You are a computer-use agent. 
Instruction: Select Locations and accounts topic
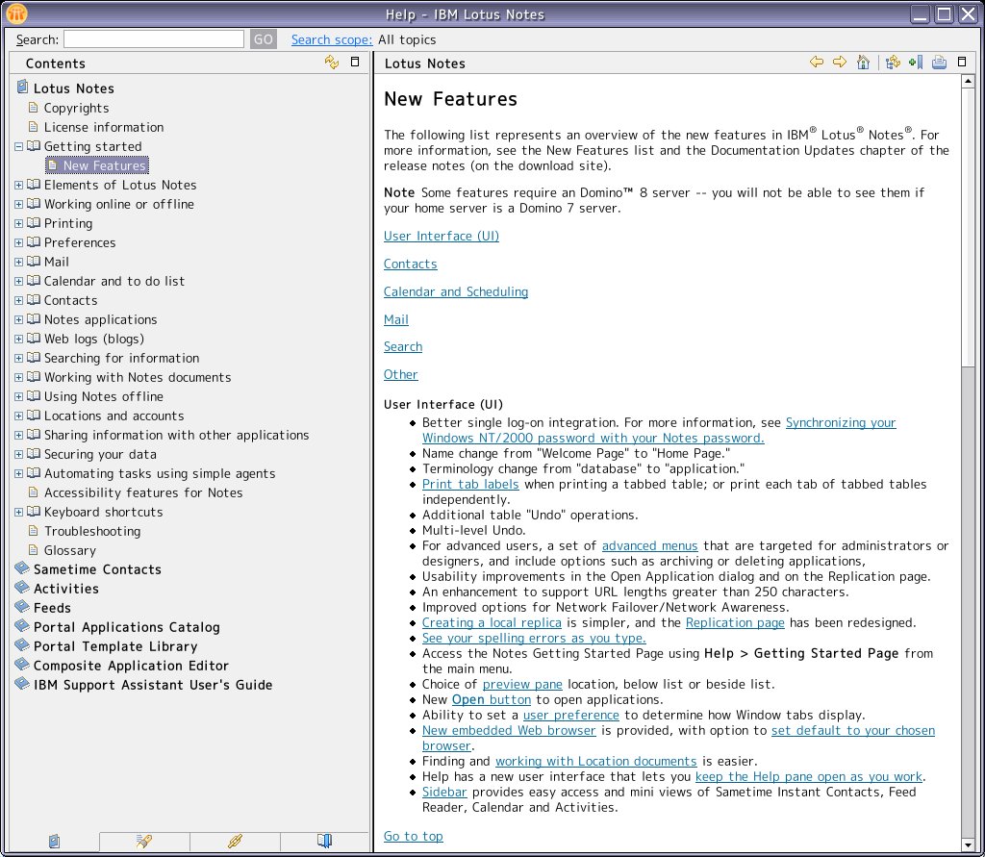pos(114,416)
